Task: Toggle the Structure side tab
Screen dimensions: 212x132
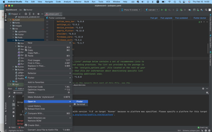Action: coord(6,107)
